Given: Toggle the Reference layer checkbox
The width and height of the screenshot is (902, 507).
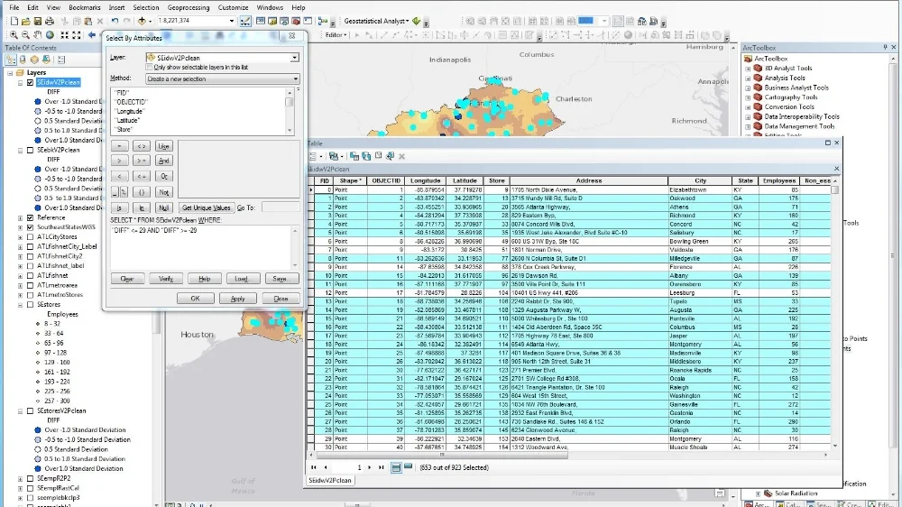Looking at the screenshot, I should 31,217.
